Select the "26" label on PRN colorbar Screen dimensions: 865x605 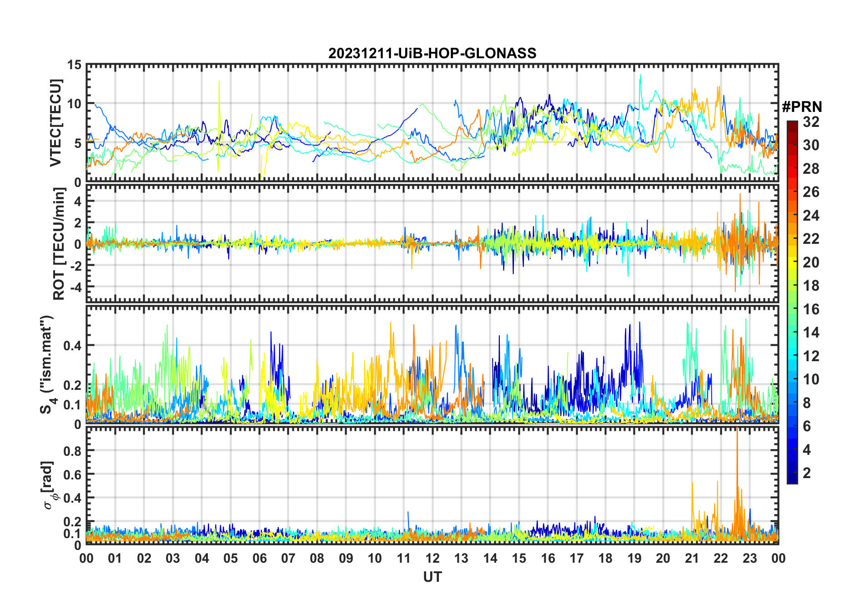pyautogui.click(x=811, y=192)
